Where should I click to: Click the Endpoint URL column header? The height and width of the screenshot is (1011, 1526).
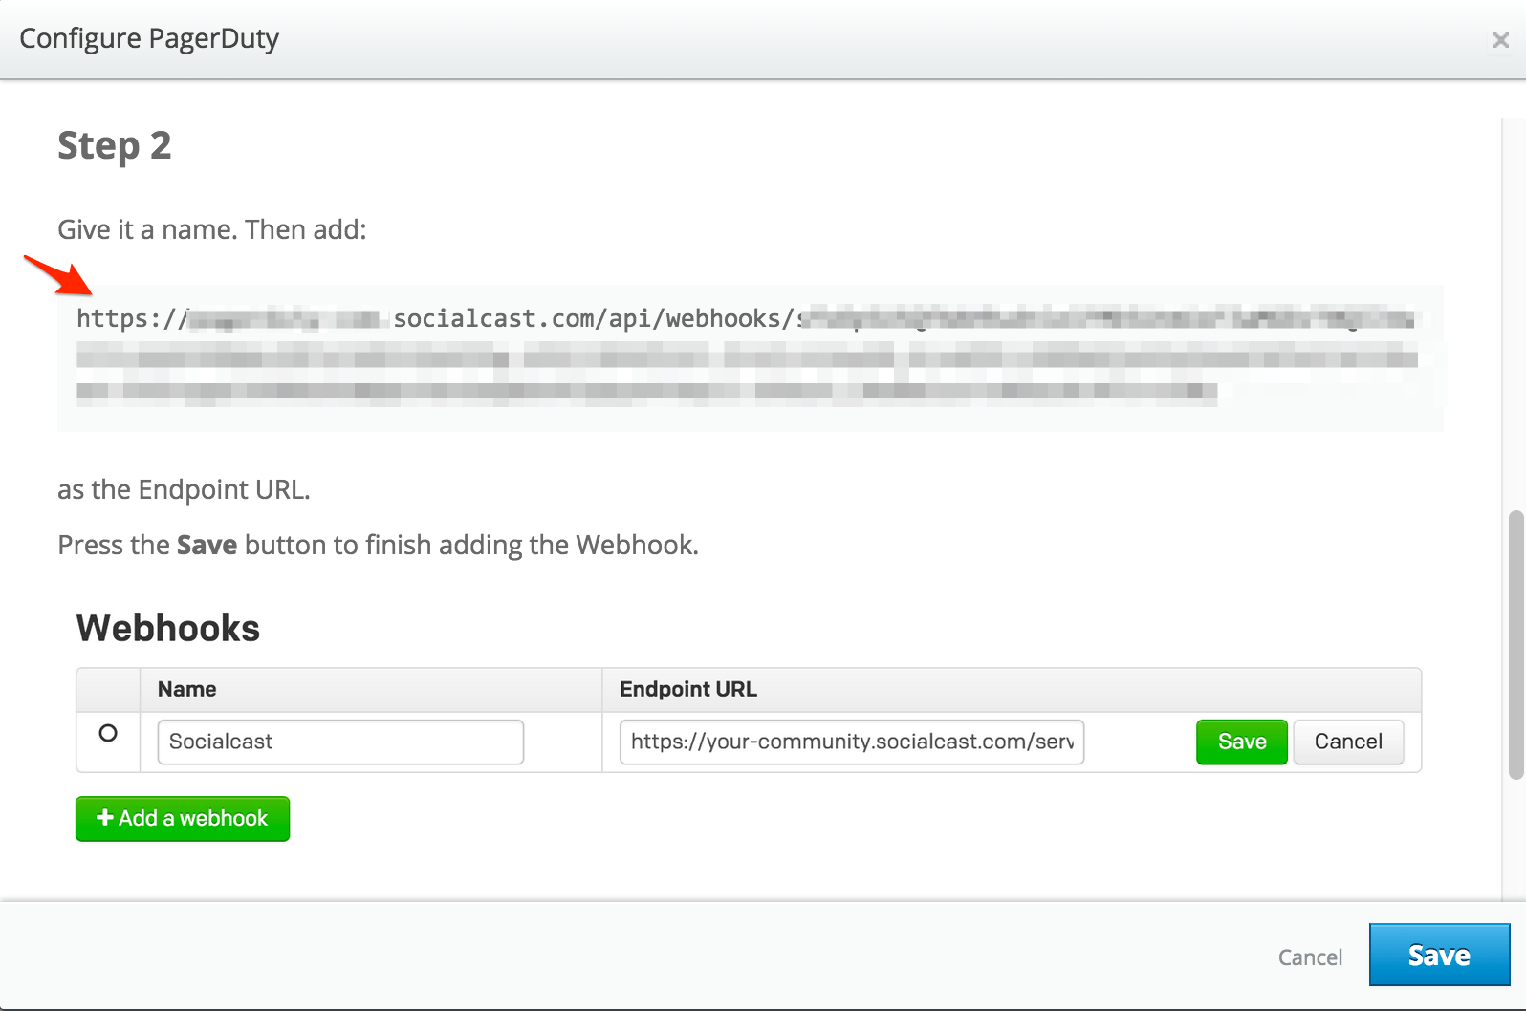pyautogui.click(x=687, y=689)
